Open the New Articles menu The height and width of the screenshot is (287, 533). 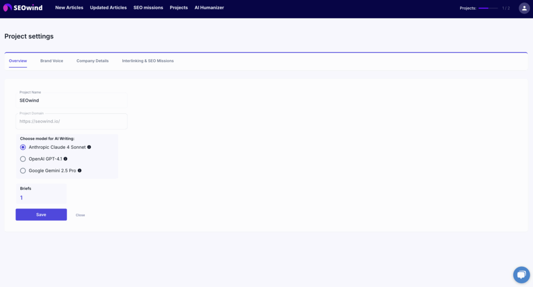click(x=69, y=8)
